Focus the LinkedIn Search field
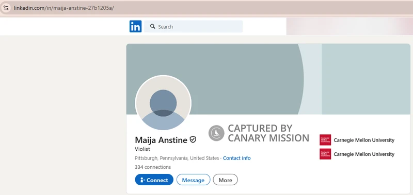Image resolution: width=413 pixels, height=195 pixels. pyautogui.click(x=193, y=27)
